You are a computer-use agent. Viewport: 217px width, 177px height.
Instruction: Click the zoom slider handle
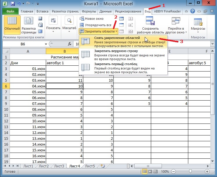(190, 171)
